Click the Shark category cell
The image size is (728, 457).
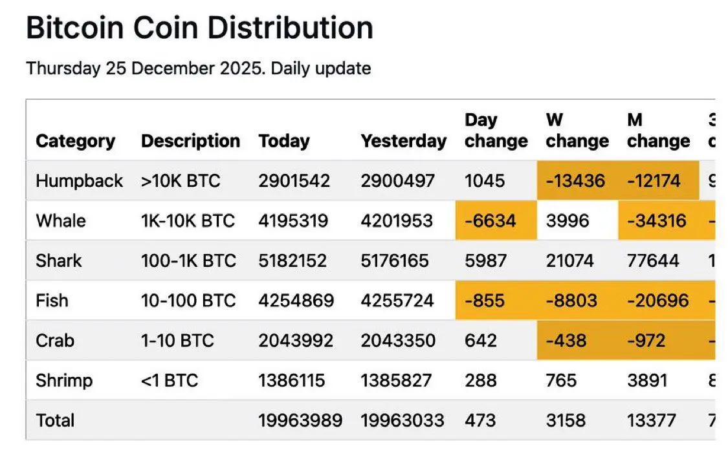(x=59, y=261)
